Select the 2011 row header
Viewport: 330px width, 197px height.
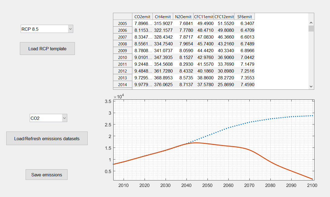pyautogui.click(x=123, y=64)
